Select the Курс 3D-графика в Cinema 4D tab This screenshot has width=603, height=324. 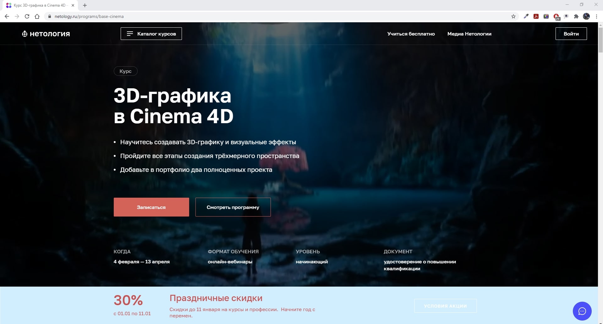[x=40, y=5]
